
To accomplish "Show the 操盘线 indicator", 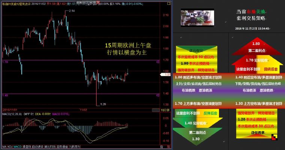I will tap(26, 147).
